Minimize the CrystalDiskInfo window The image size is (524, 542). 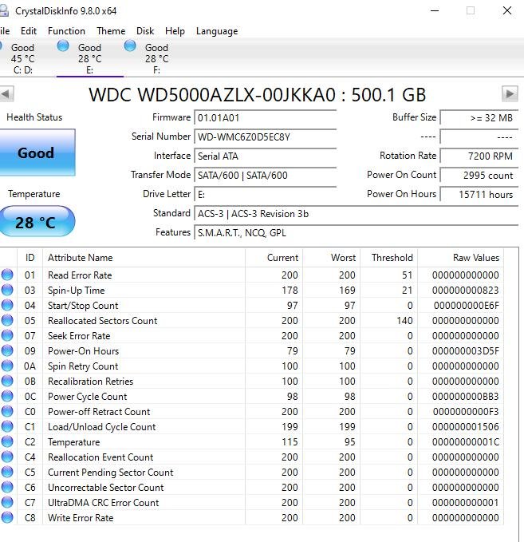[x=435, y=10]
